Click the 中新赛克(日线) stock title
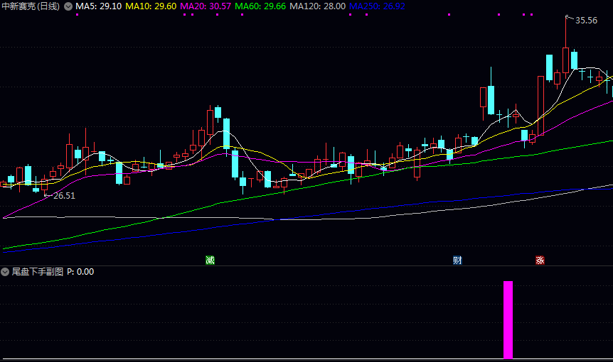 [31, 6]
